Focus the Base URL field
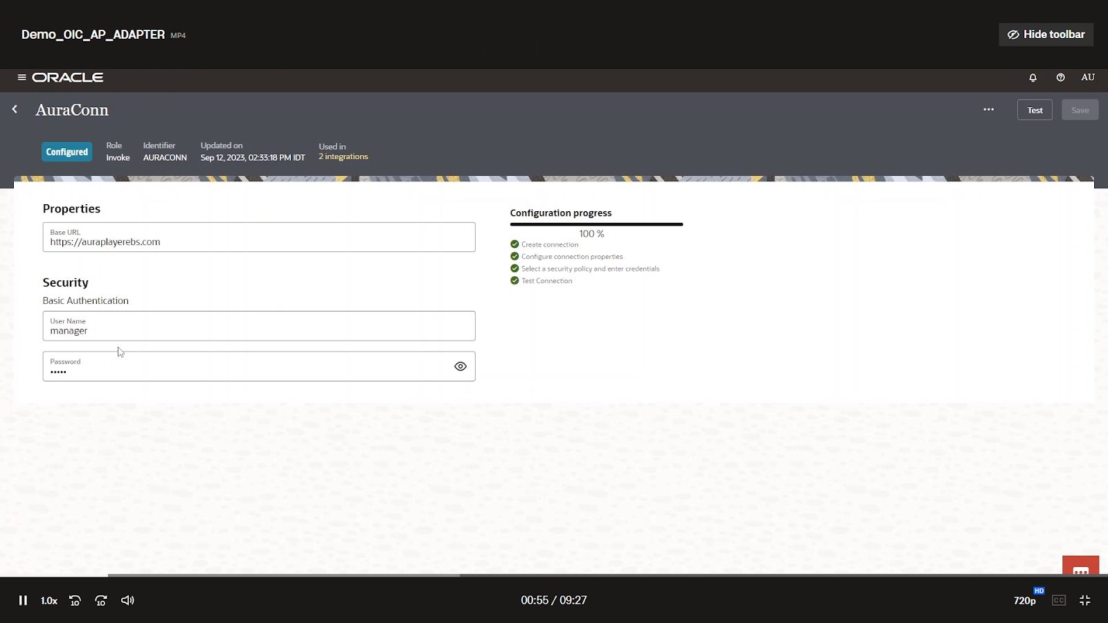The height and width of the screenshot is (623, 1108). pos(259,237)
